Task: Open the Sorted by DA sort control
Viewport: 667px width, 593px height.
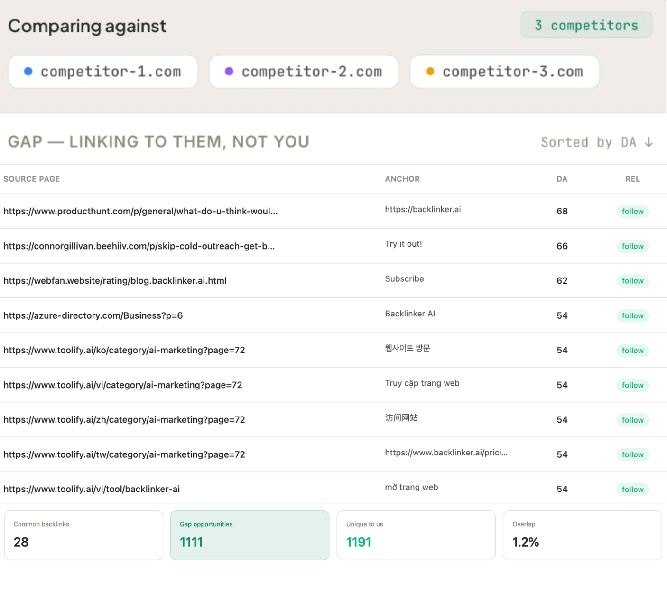Action: pos(597,142)
